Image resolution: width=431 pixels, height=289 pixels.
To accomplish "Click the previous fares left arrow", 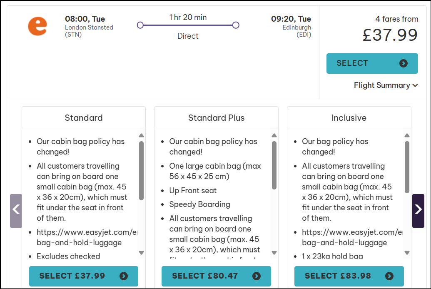I will coord(16,210).
